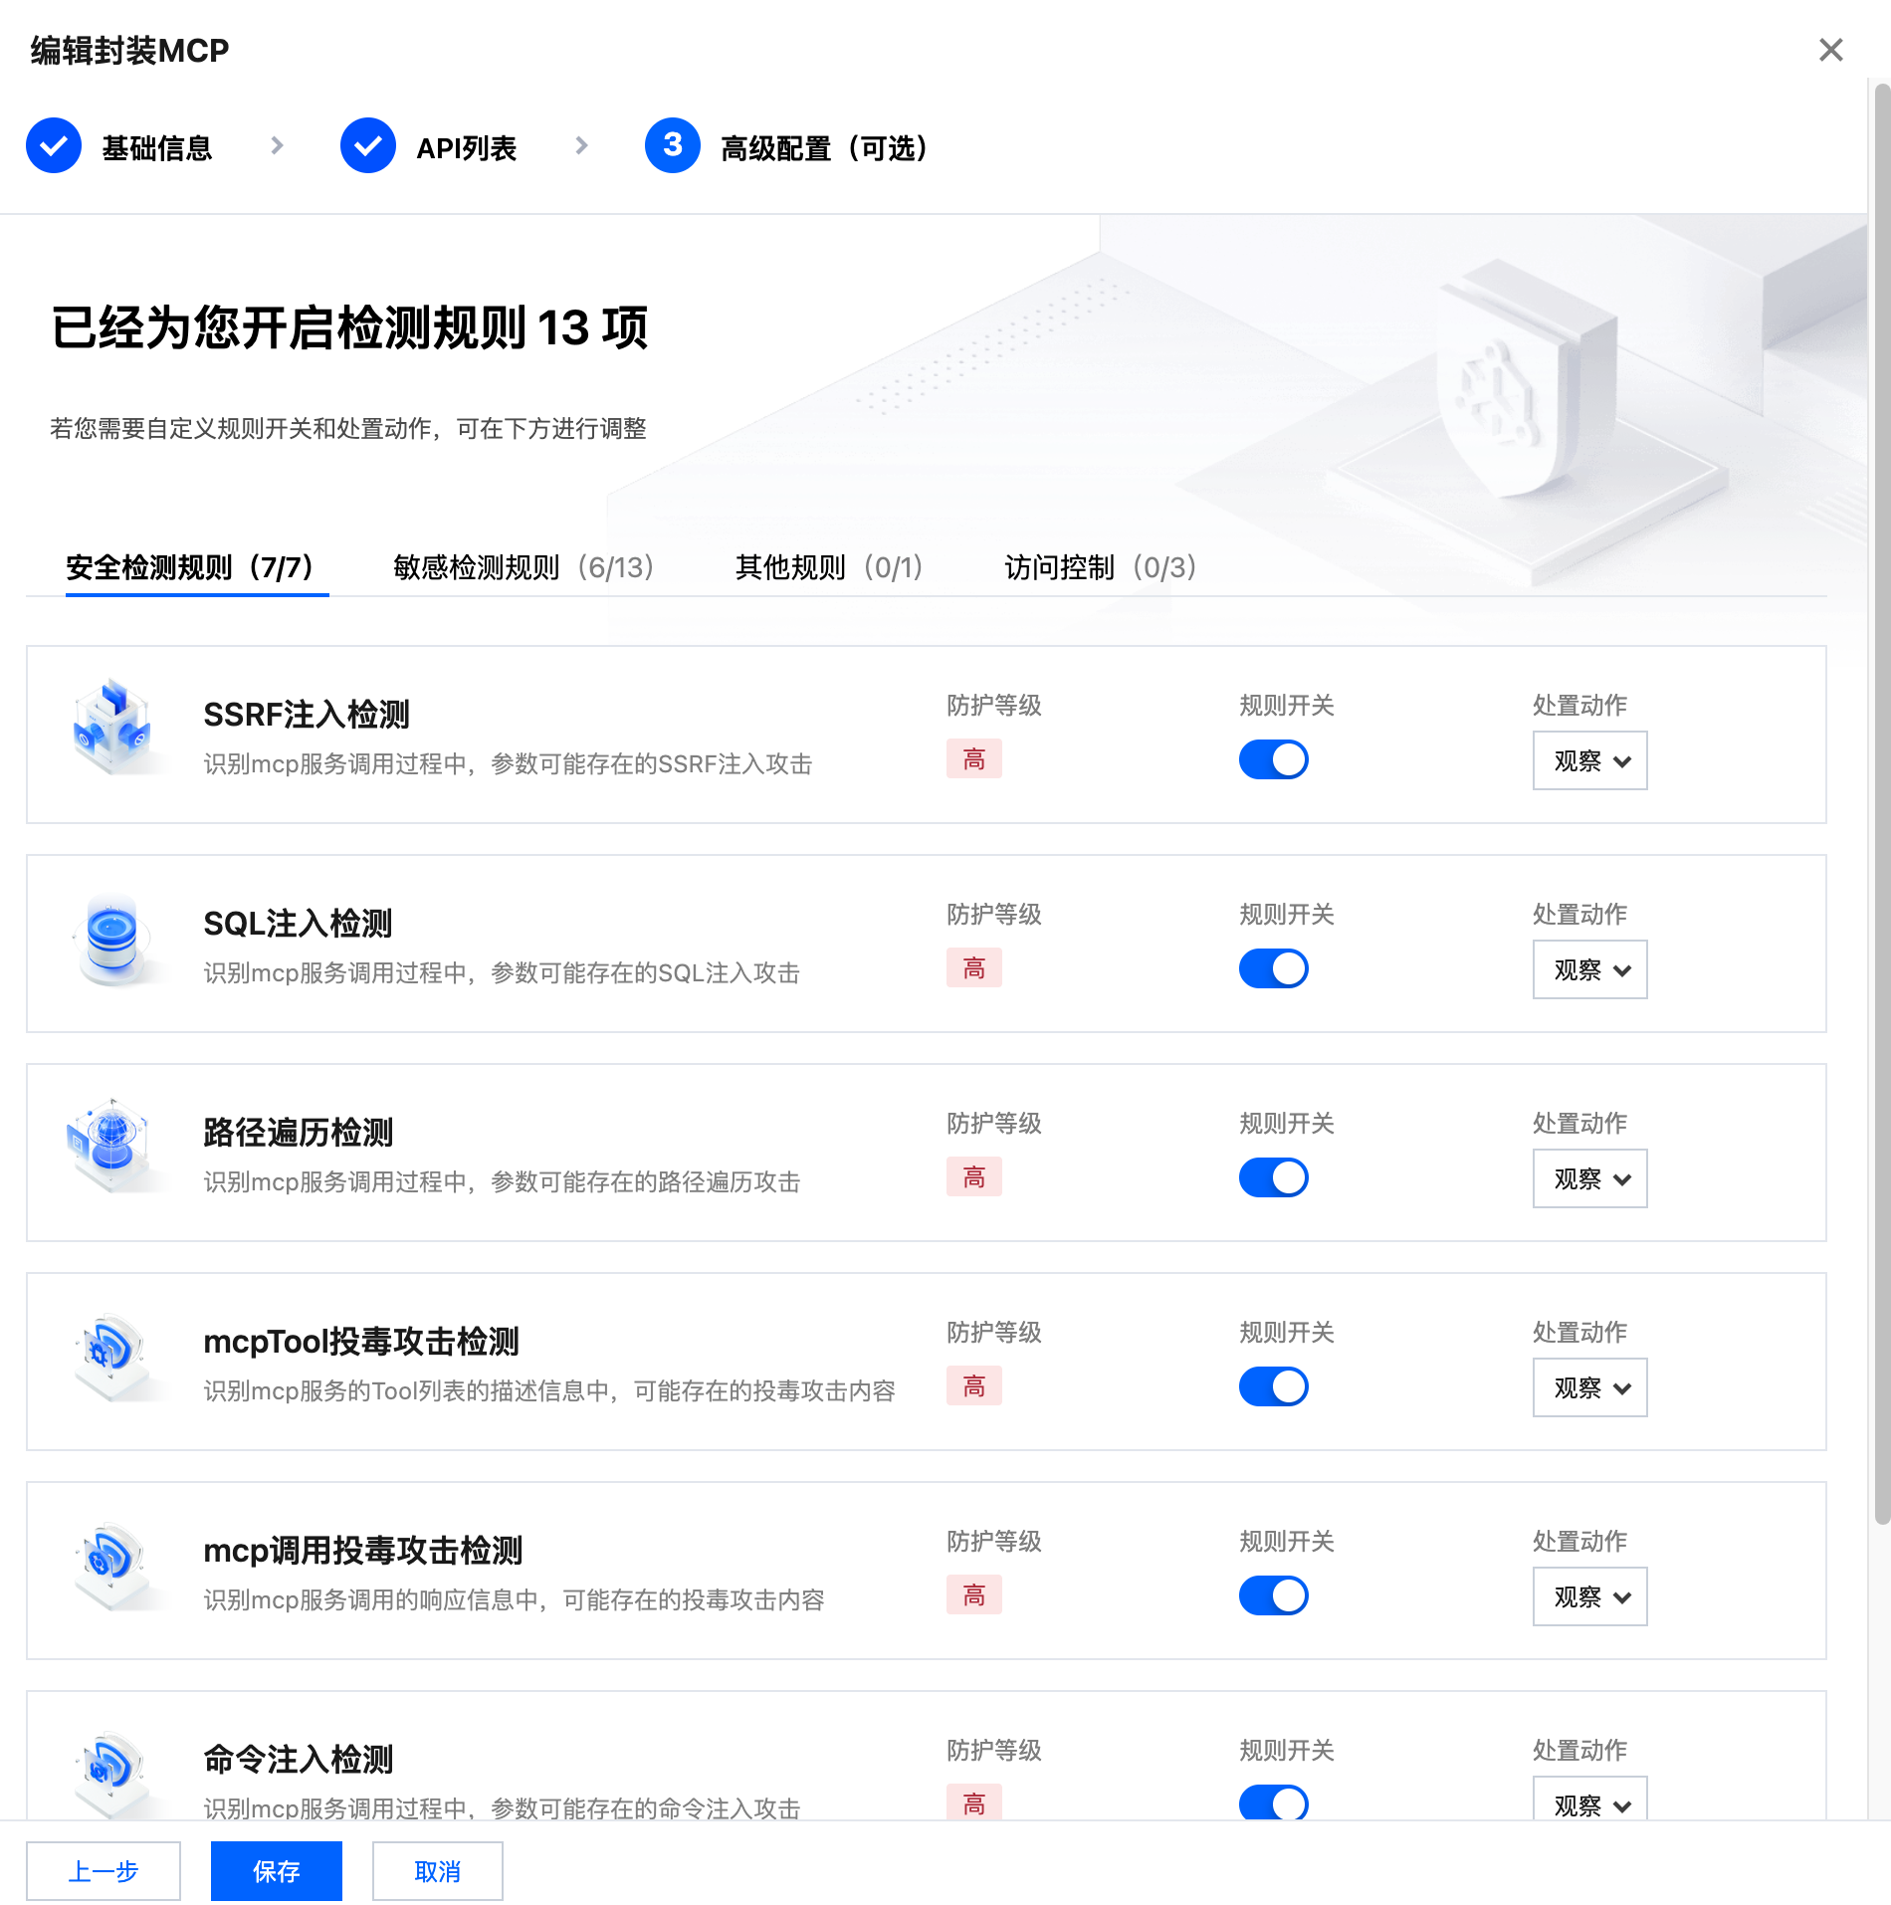Click the 保存 button
This screenshot has height=1905, width=1891.
click(277, 1871)
